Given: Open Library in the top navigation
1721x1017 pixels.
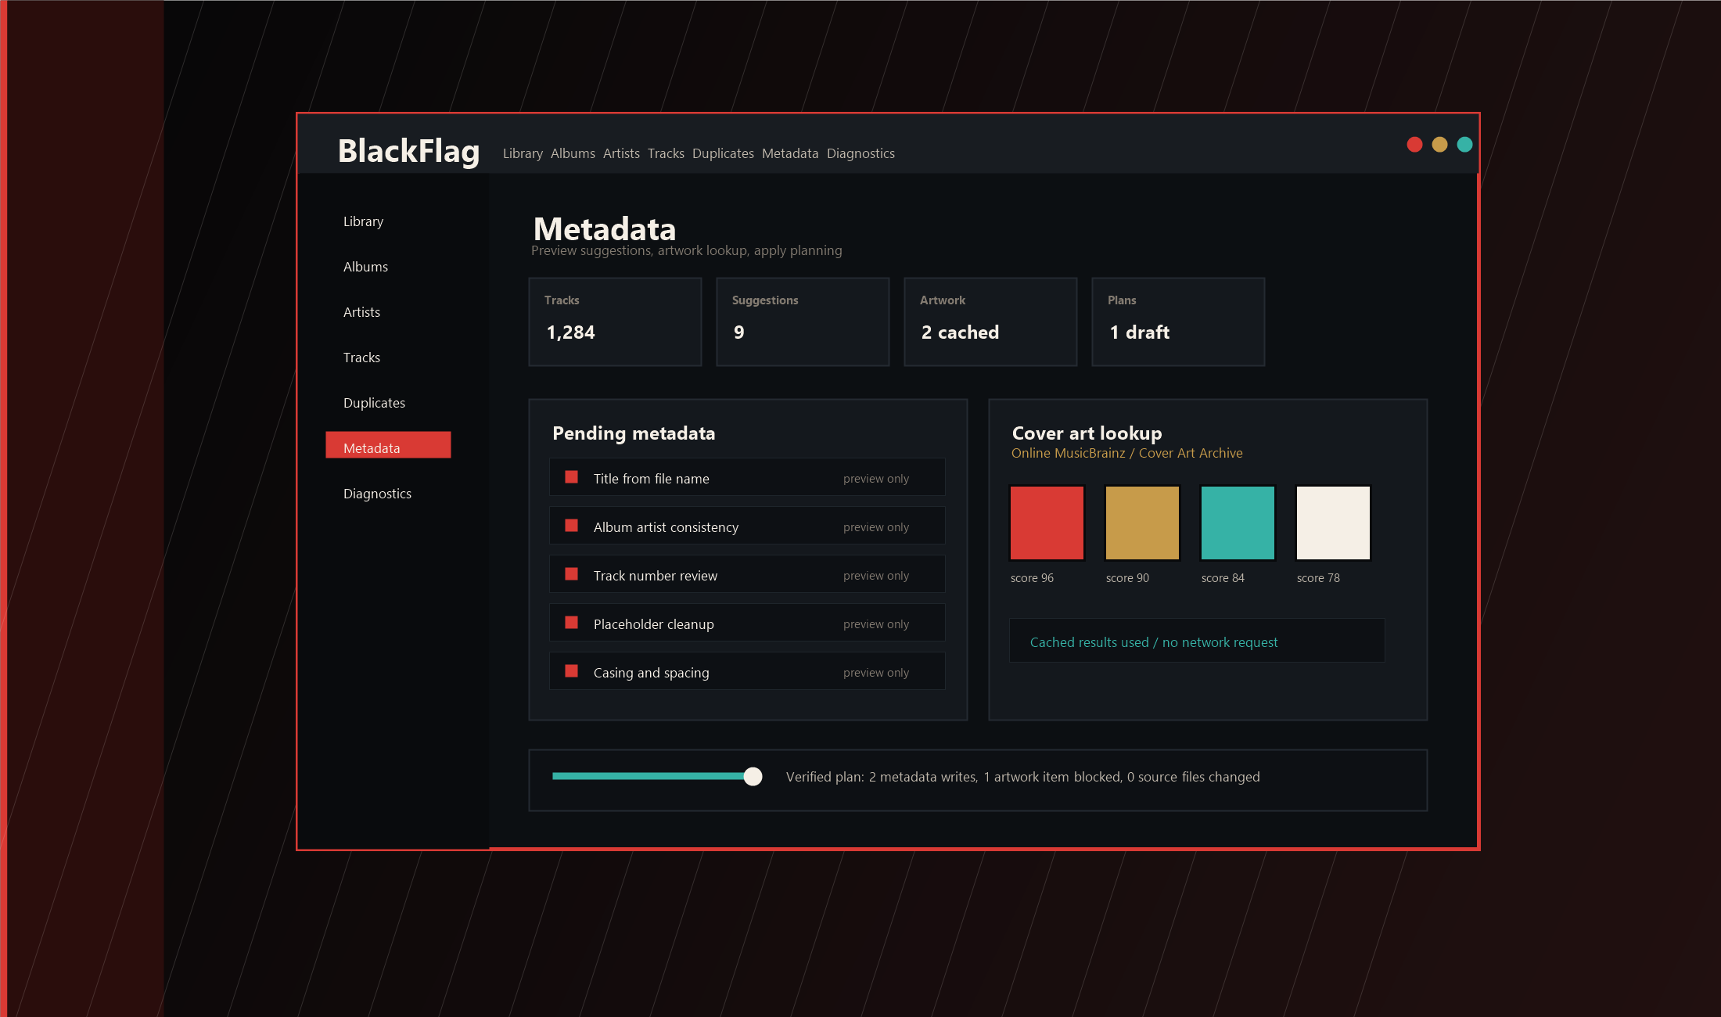Looking at the screenshot, I should [523, 153].
